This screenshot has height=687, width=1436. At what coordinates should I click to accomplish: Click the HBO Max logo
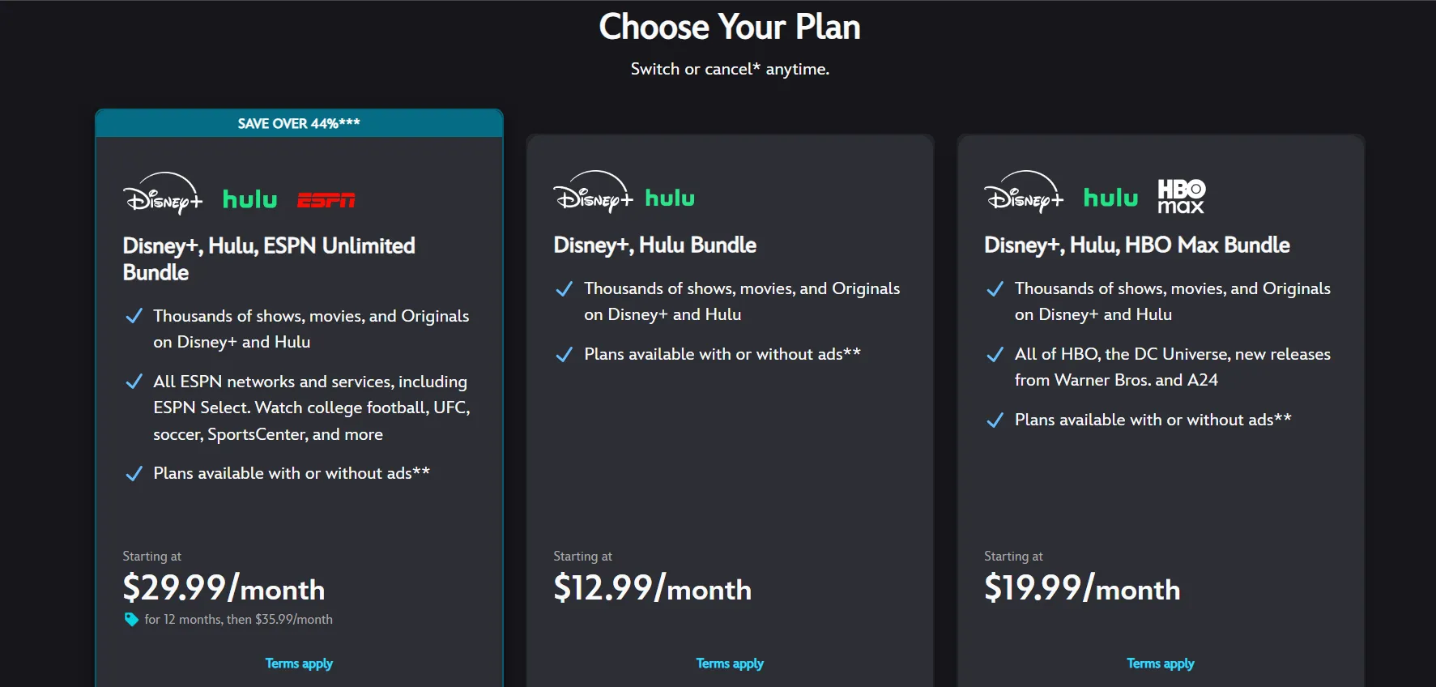coord(1181,196)
